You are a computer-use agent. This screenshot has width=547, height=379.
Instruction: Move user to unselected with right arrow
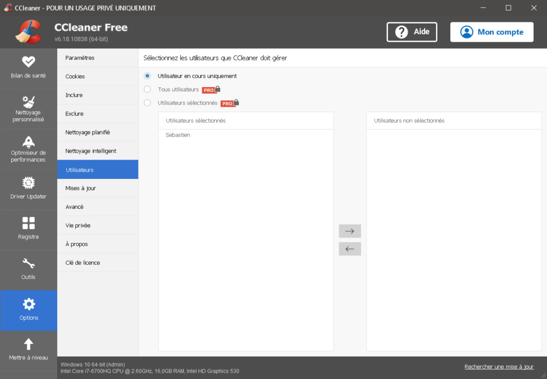[350, 231]
